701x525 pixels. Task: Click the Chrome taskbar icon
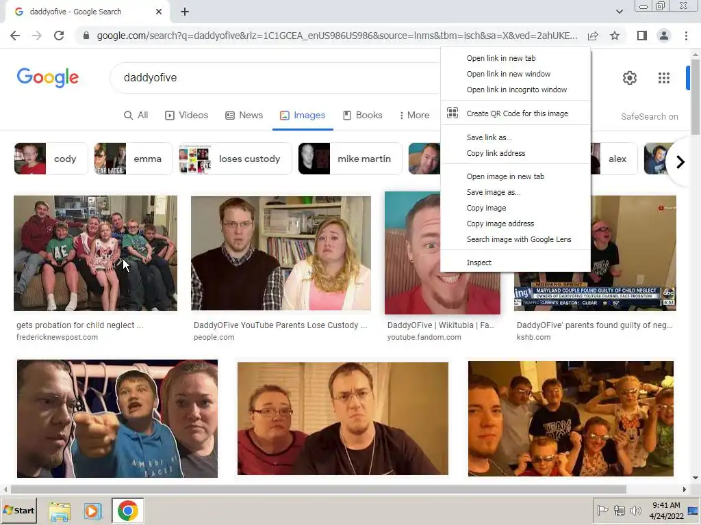(x=127, y=511)
